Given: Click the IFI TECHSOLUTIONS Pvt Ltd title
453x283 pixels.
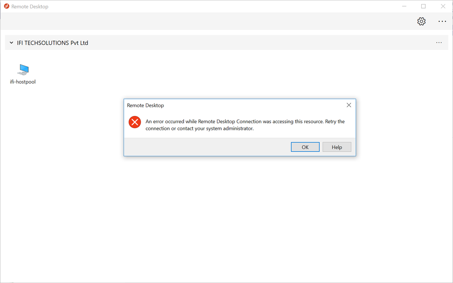Looking at the screenshot, I should click(53, 43).
